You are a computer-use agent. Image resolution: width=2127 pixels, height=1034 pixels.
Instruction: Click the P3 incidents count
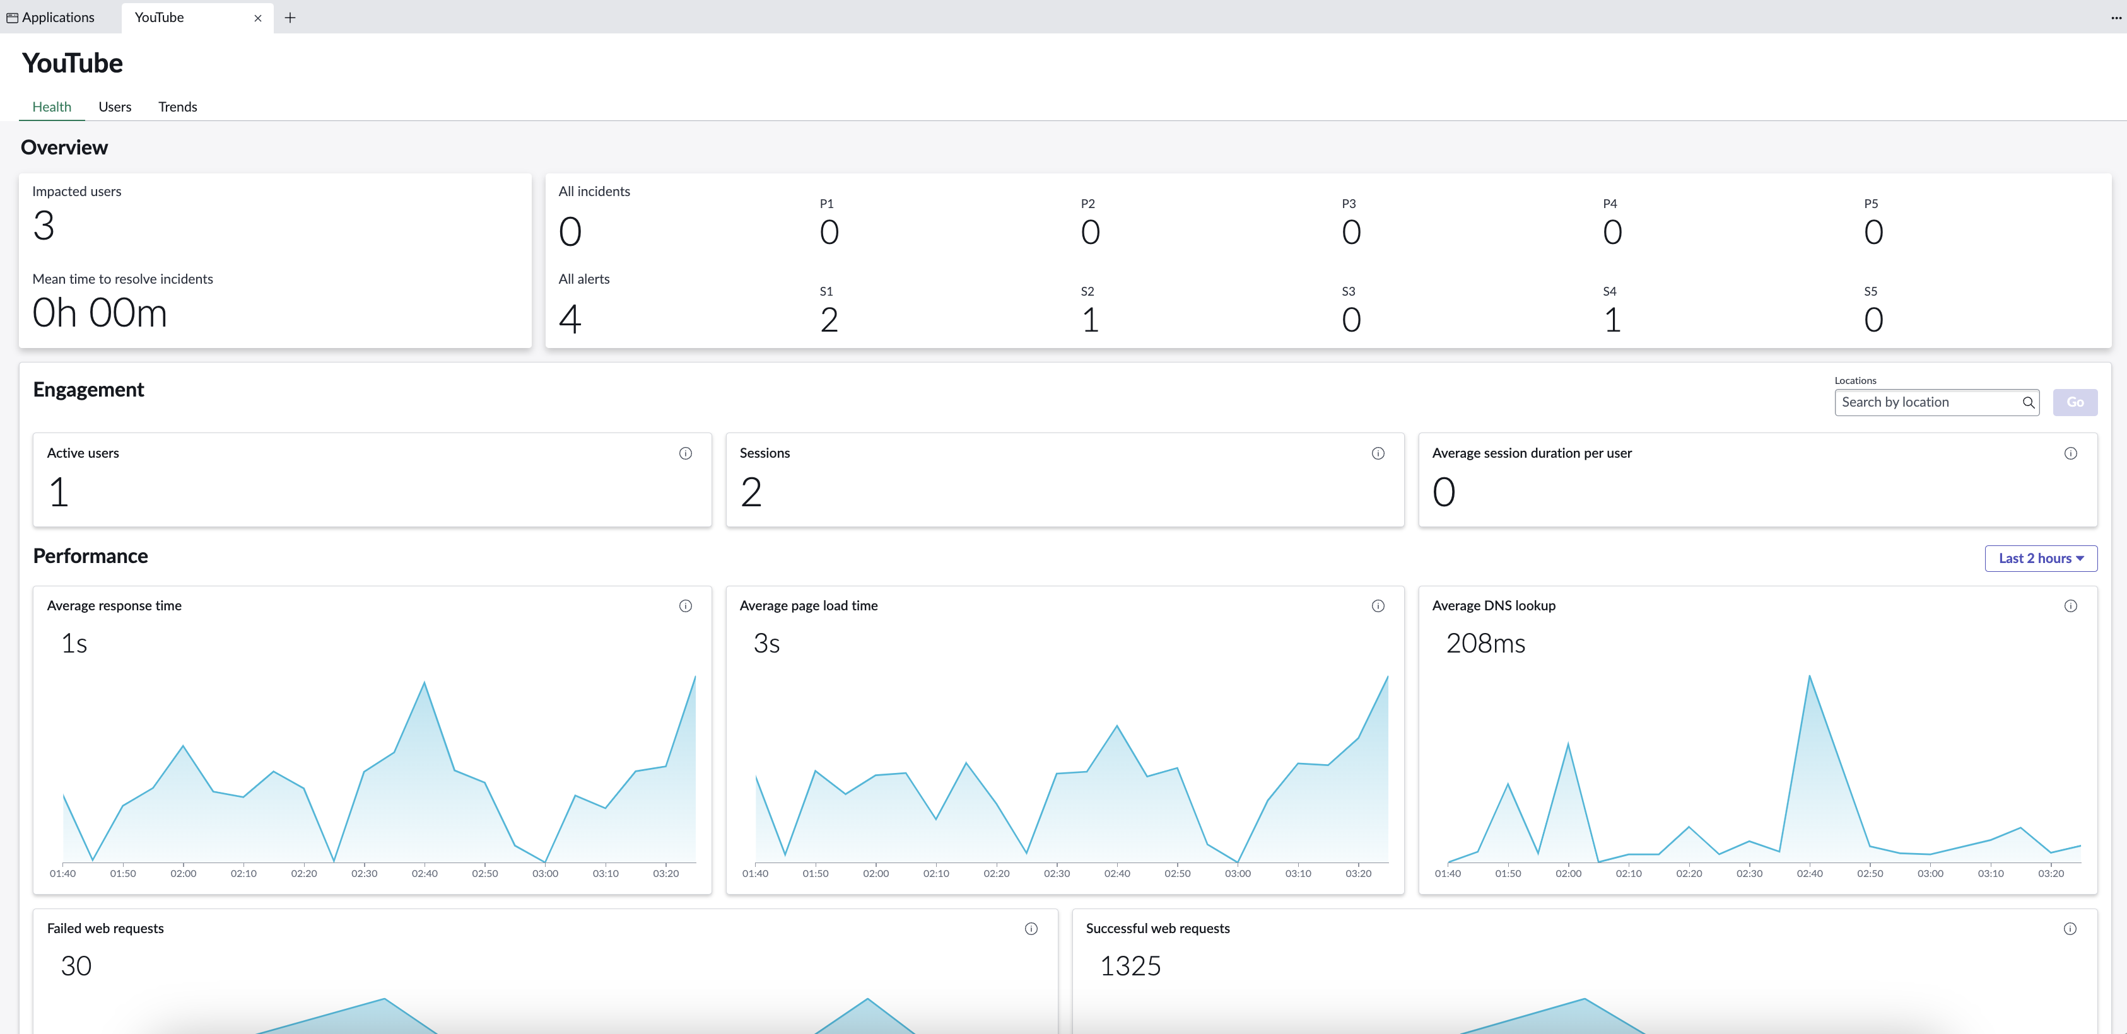[1351, 232]
